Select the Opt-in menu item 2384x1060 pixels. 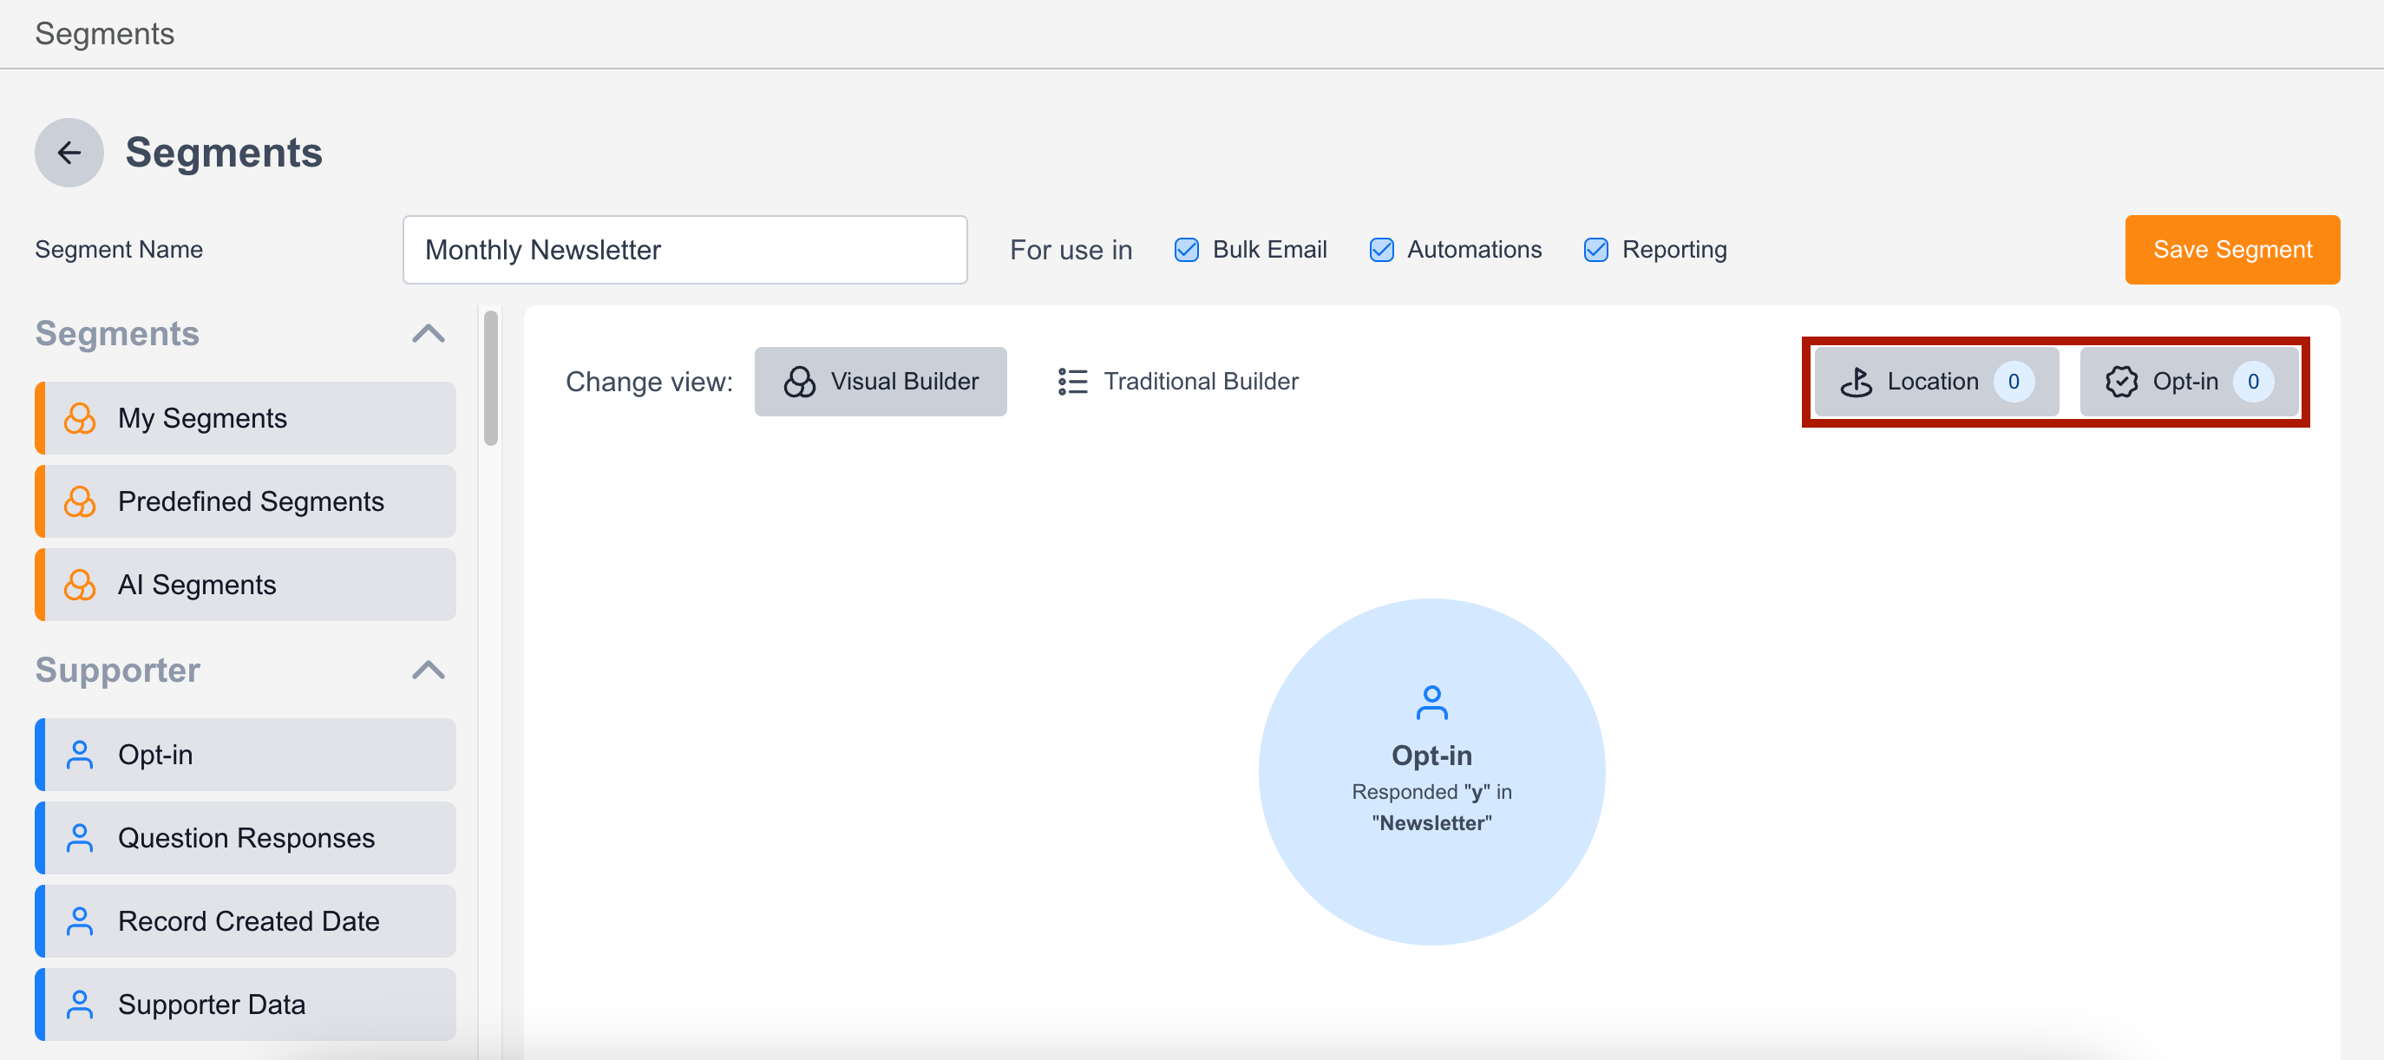(x=245, y=753)
